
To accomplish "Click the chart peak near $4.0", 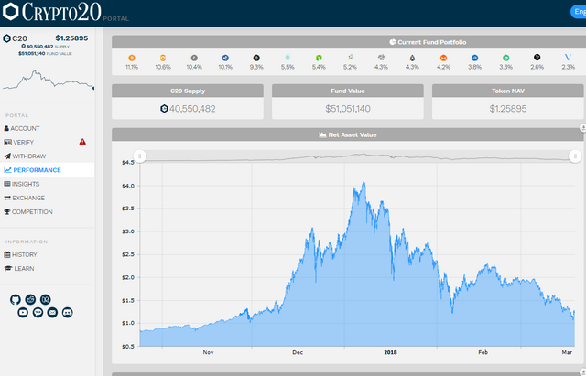I will coord(364,183).
